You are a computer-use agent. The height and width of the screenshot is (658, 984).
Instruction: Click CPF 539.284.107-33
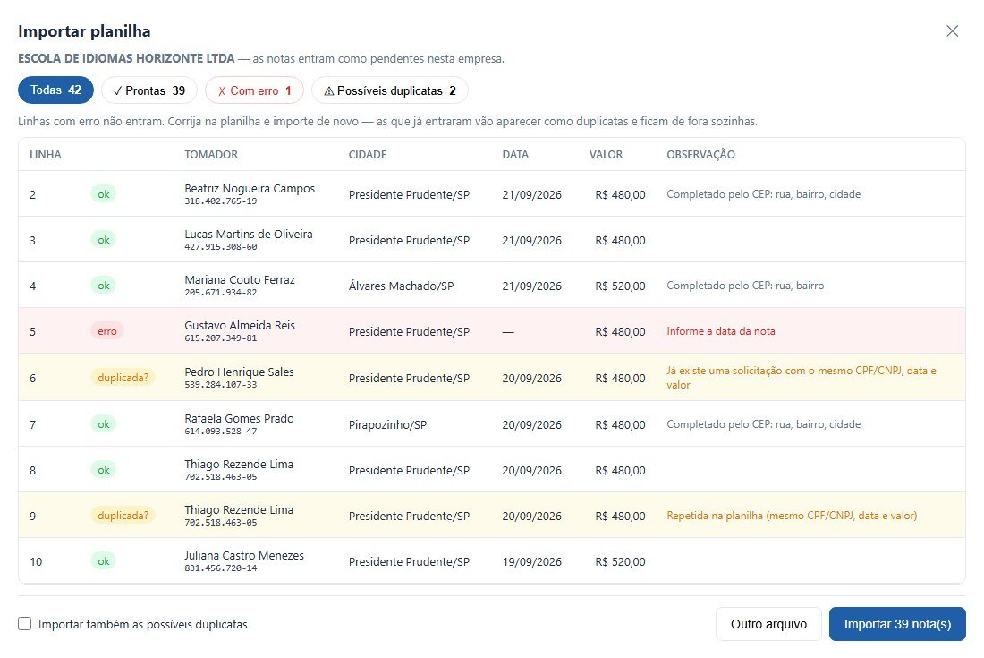coord(221,384)
